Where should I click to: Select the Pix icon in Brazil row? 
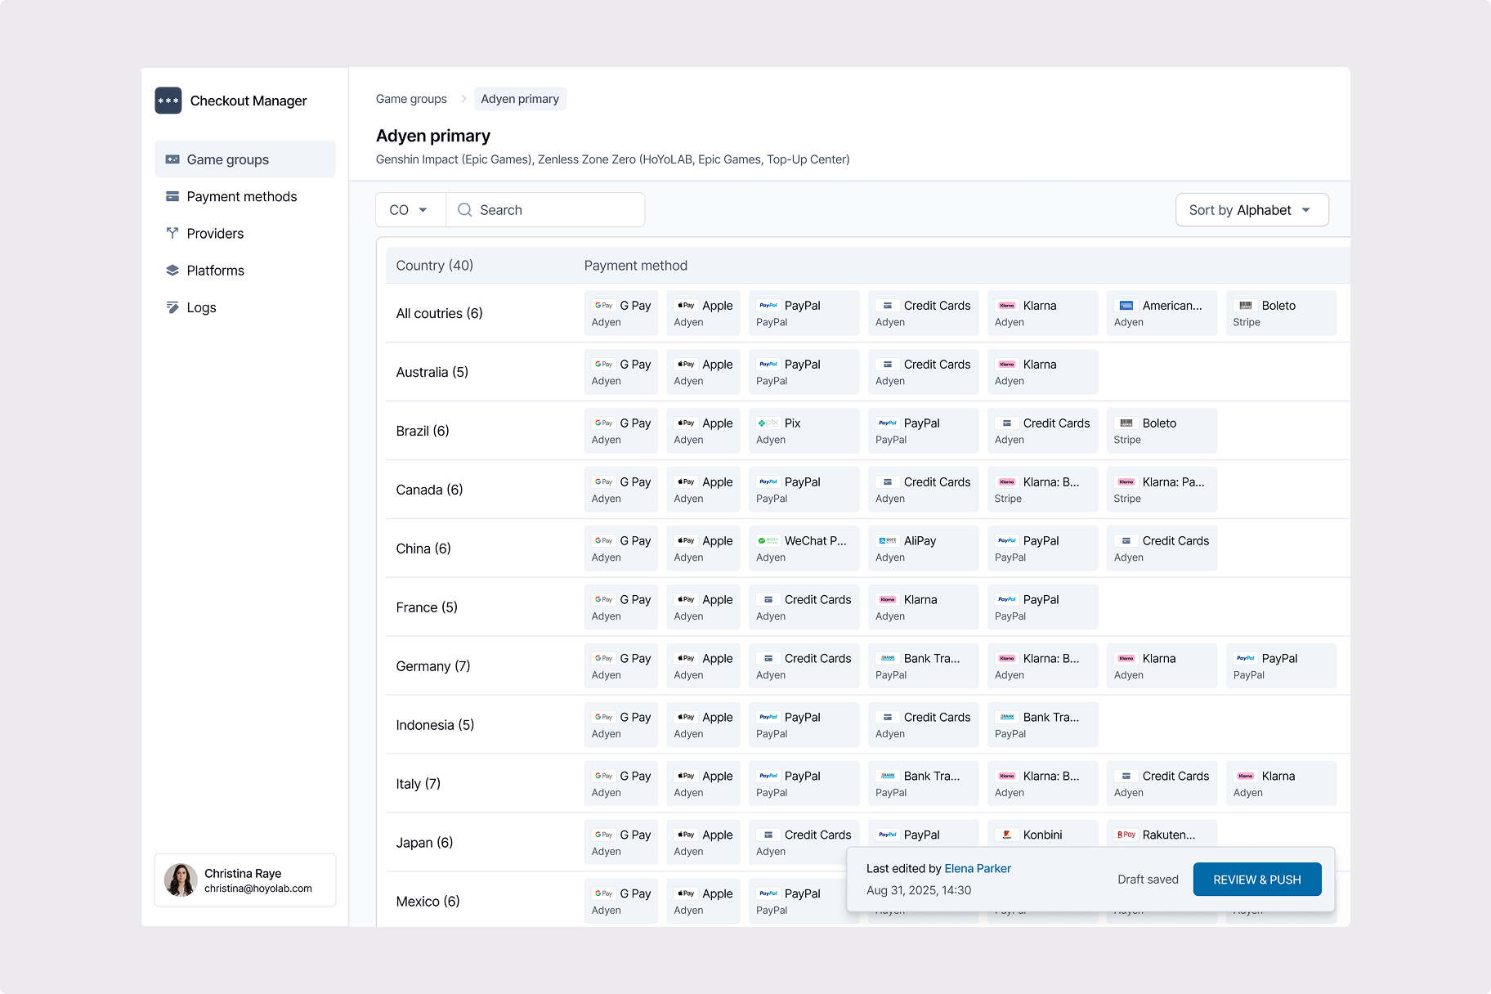click(x=768, y=423)
